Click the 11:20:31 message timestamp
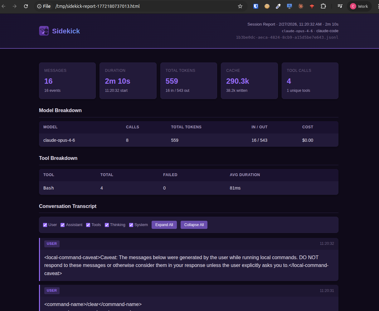The width and height of the screenshot is (379, 311). 327,290
